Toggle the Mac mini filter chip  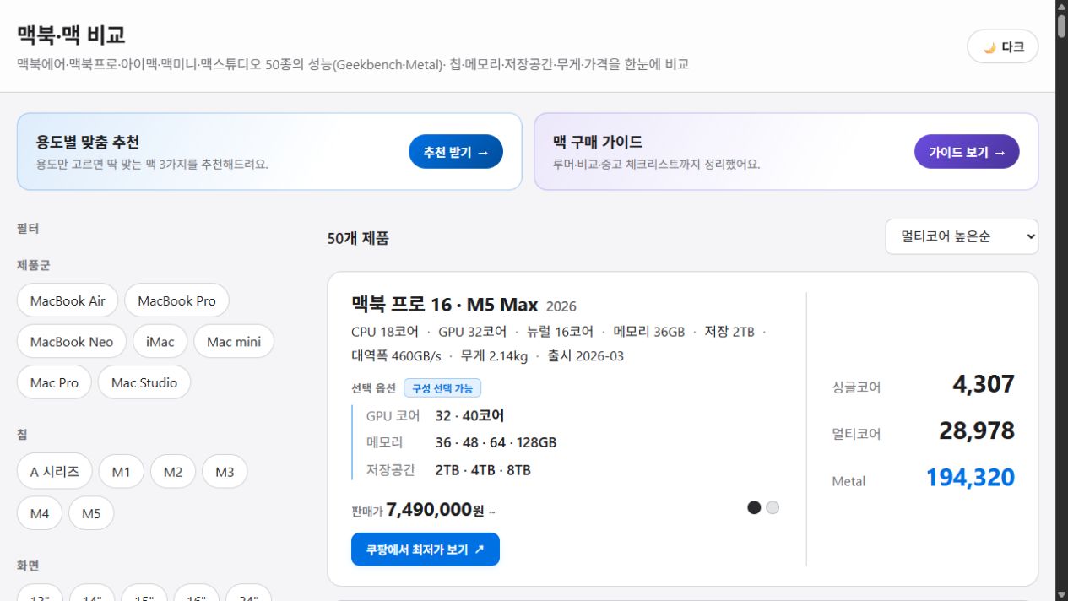(234, 342)
